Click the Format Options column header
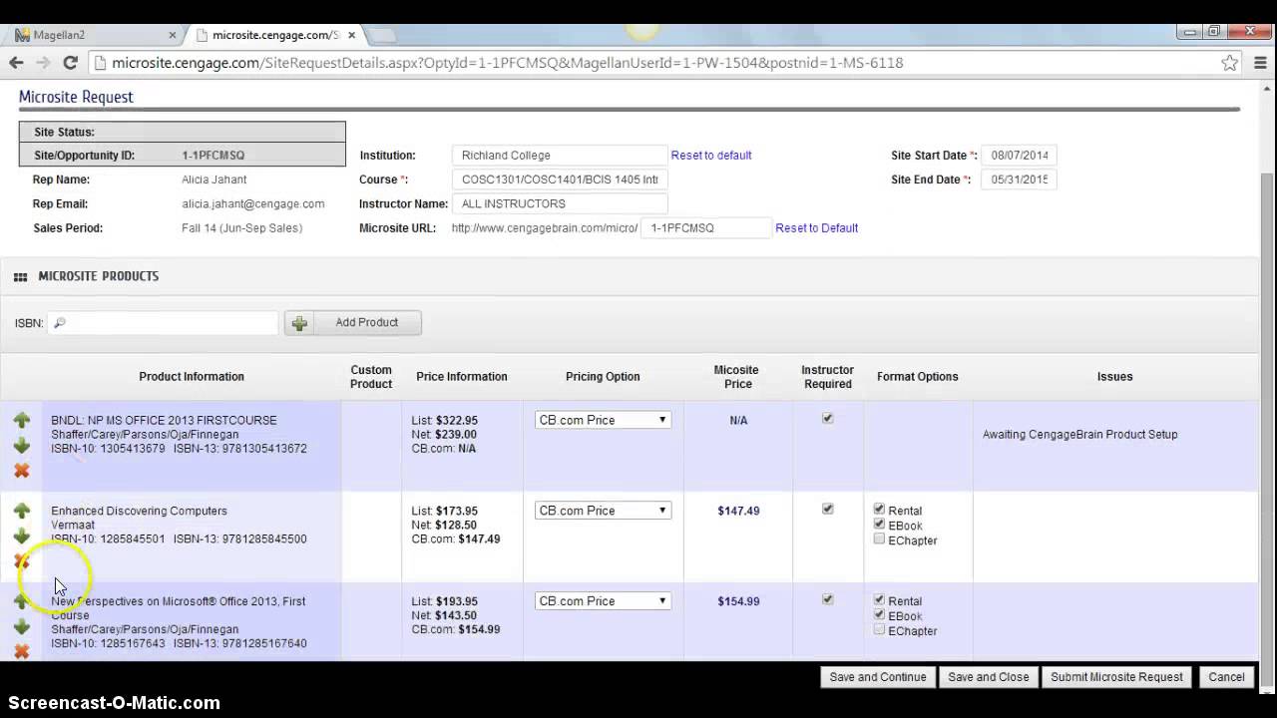This screenshot has width=1277, height=718. (x=918, y=377)
